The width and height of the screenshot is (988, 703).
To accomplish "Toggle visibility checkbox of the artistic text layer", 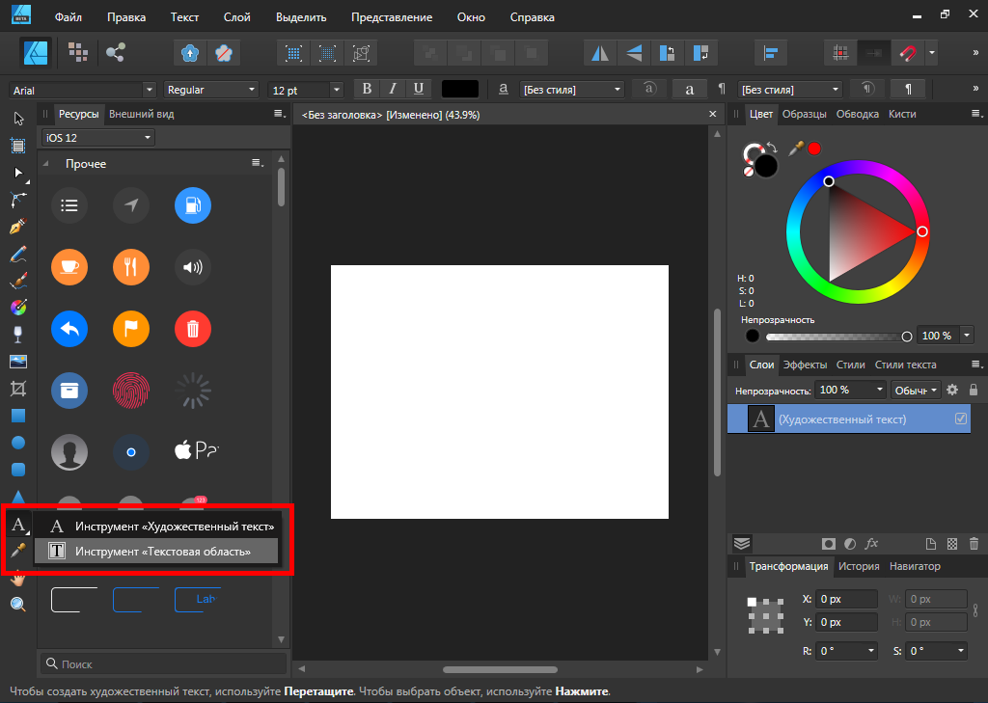I will (960, 419).
